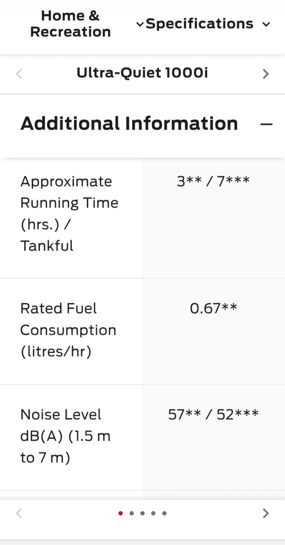
Task: Select the fourth pagination dot
Action: (x=153, y=513)
